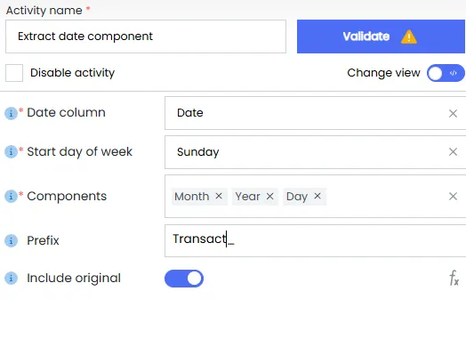Open the fx expression editor icon
Image resolution: width=466 pixels, height=356 pixels.
click(x=454, y=278)
